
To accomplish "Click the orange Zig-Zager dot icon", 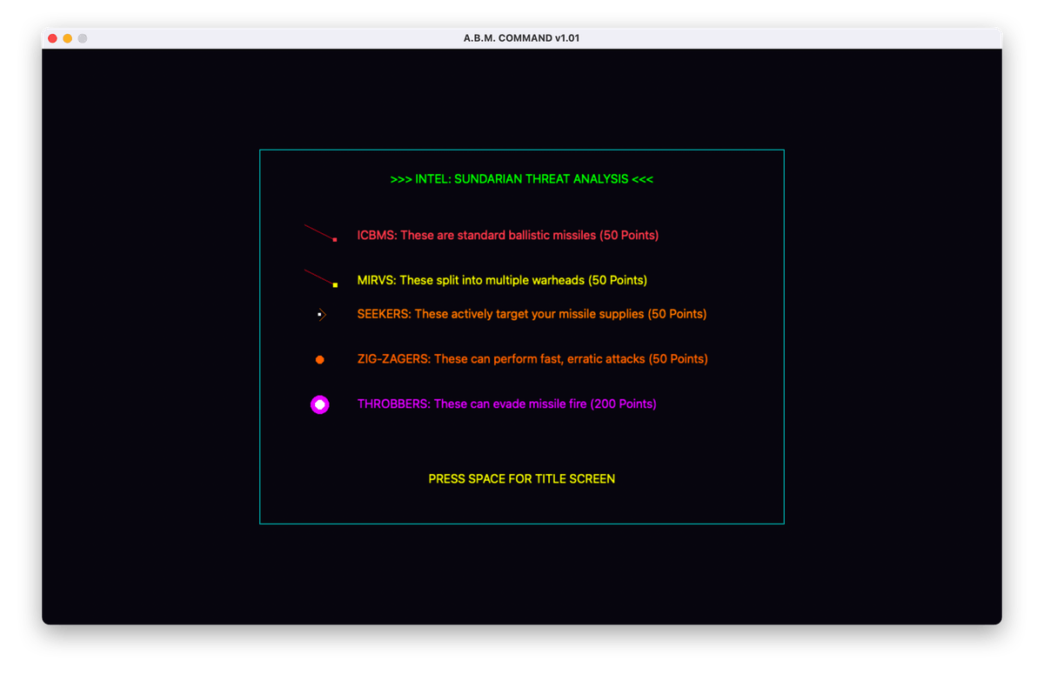I will (320, 359).
